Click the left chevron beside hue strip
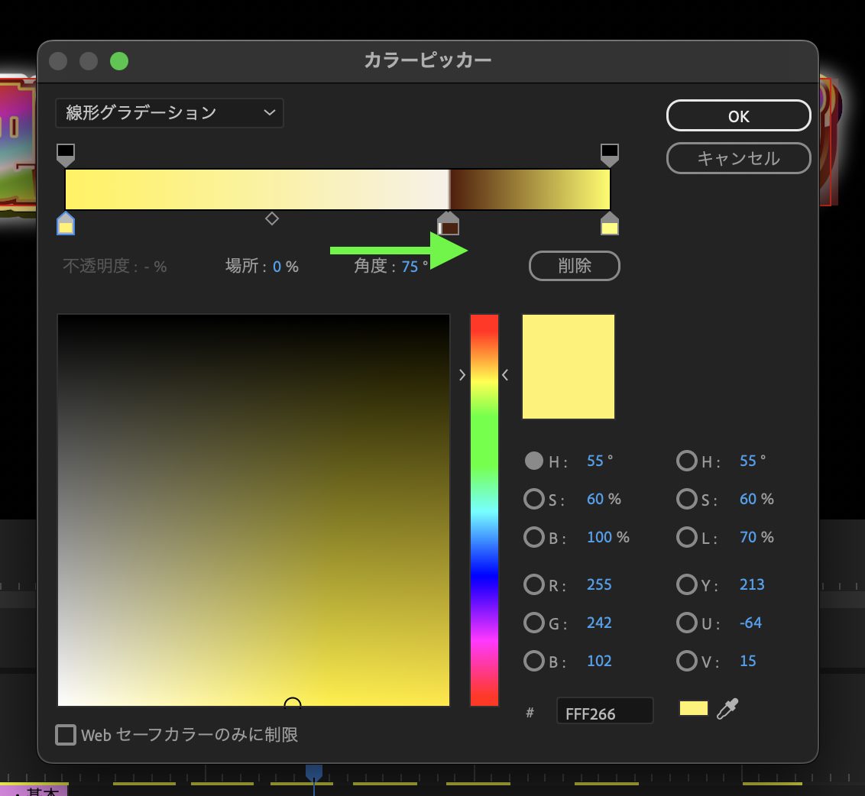The height and width of the screenshot is (796, 865). (x=462, y=375)
